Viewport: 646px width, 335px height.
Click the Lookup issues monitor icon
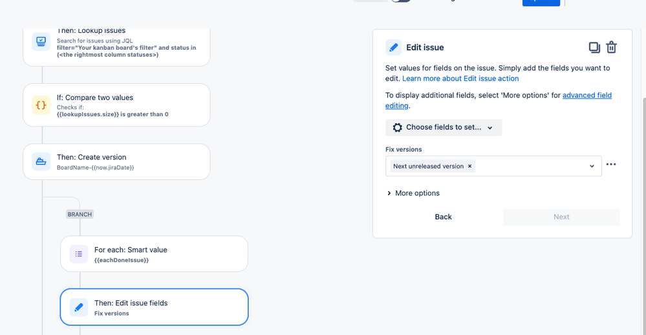click(x=41, y=41)
